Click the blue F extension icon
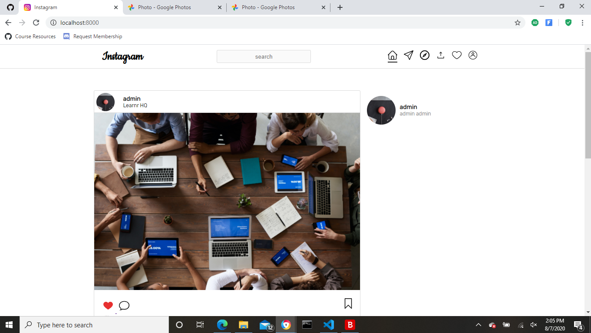591x333 pixels. (549, 23)
